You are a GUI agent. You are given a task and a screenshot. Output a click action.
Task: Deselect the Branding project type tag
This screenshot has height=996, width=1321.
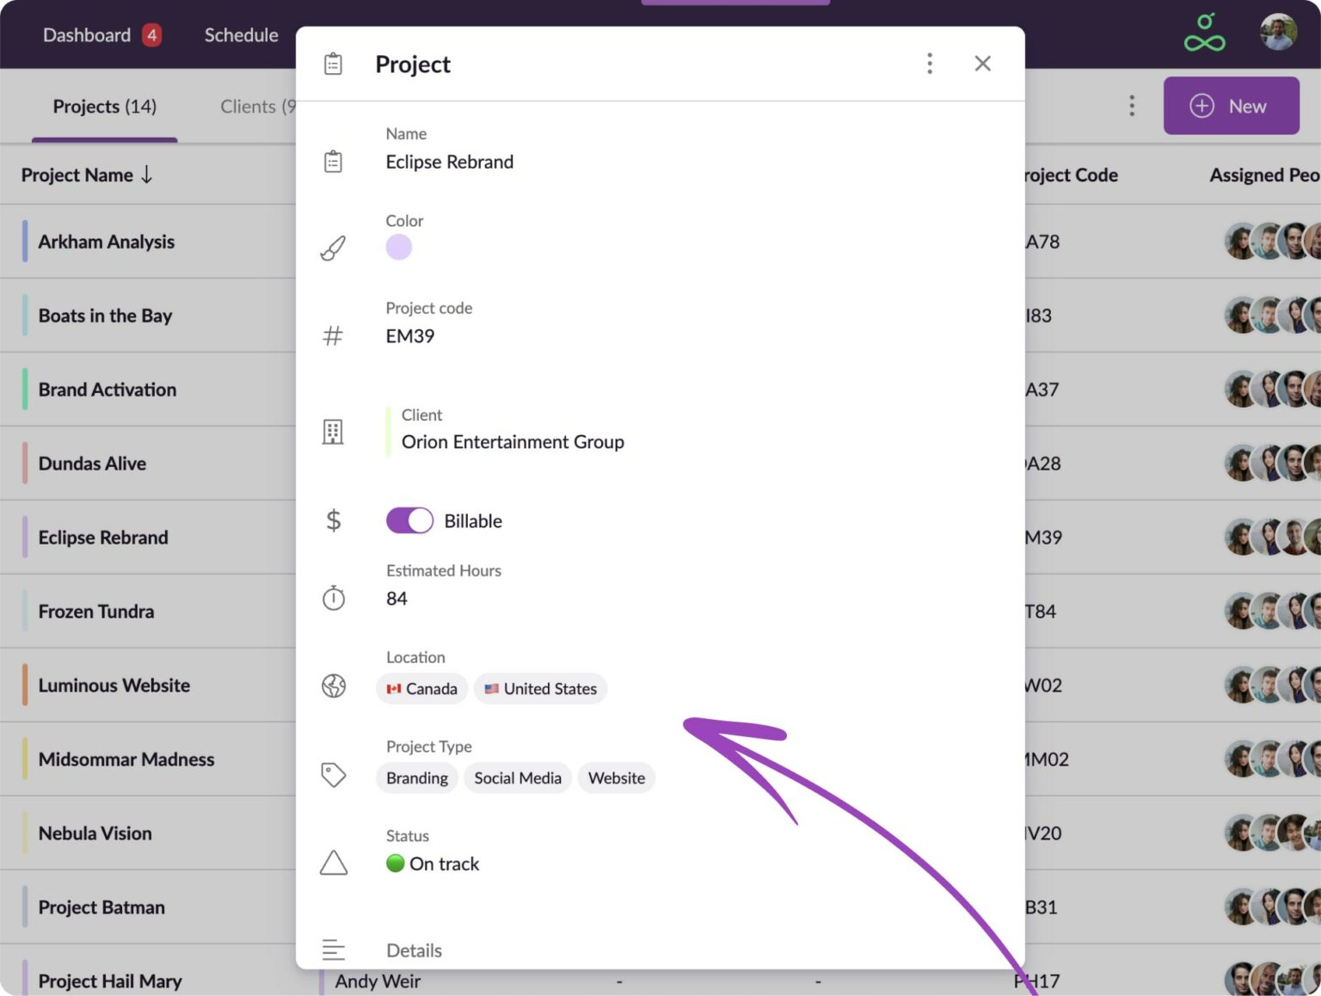[x=416, y=778]
